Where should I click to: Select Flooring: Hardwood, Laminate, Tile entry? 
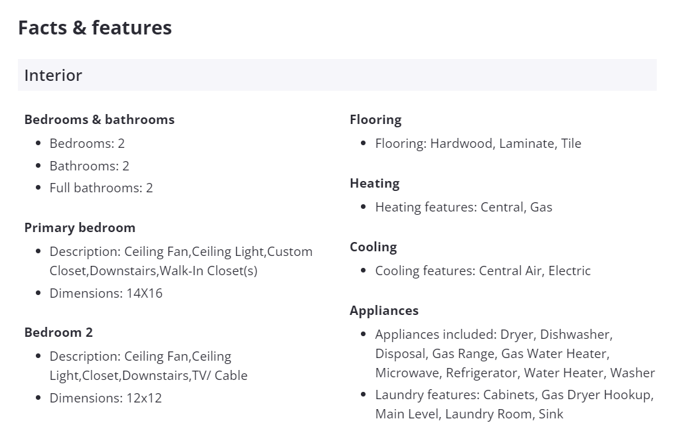[x=478, y=143]
